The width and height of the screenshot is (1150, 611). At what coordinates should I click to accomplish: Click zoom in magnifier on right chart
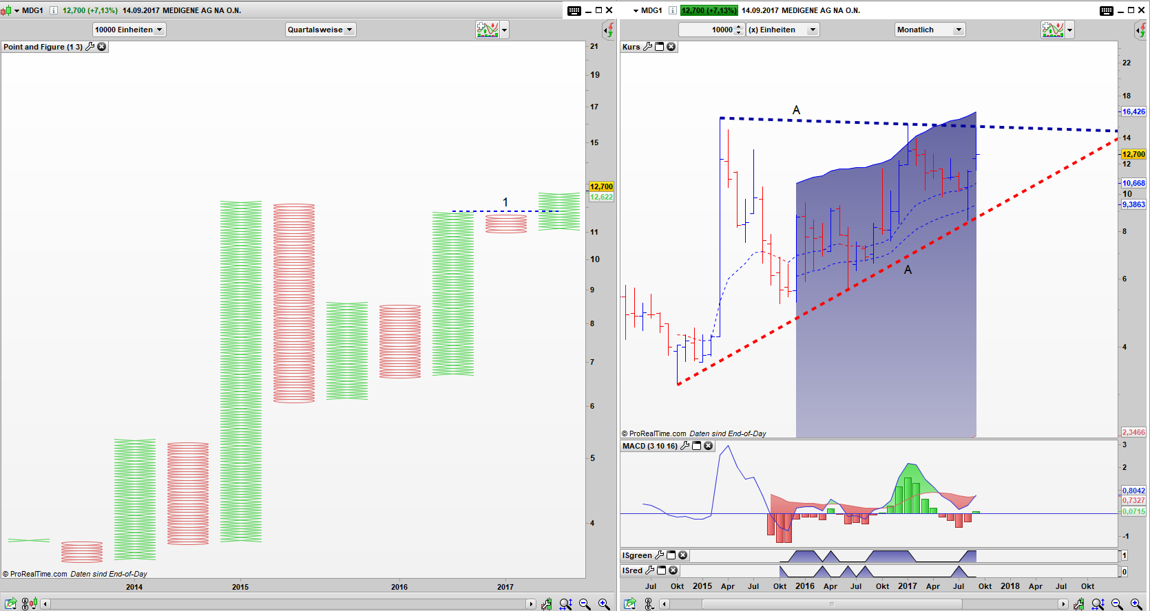(1136, 604)
